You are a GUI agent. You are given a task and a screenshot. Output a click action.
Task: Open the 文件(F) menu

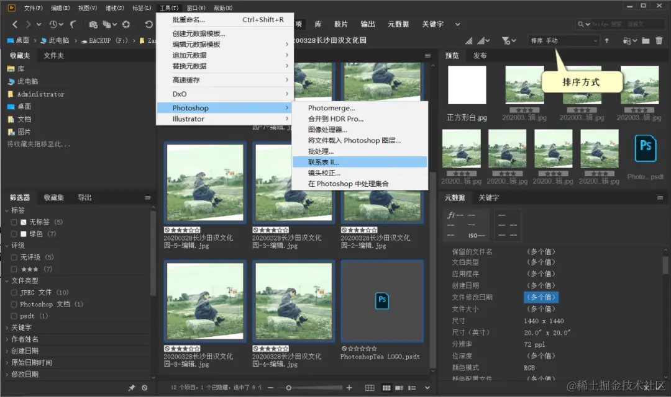pos(33,8)
